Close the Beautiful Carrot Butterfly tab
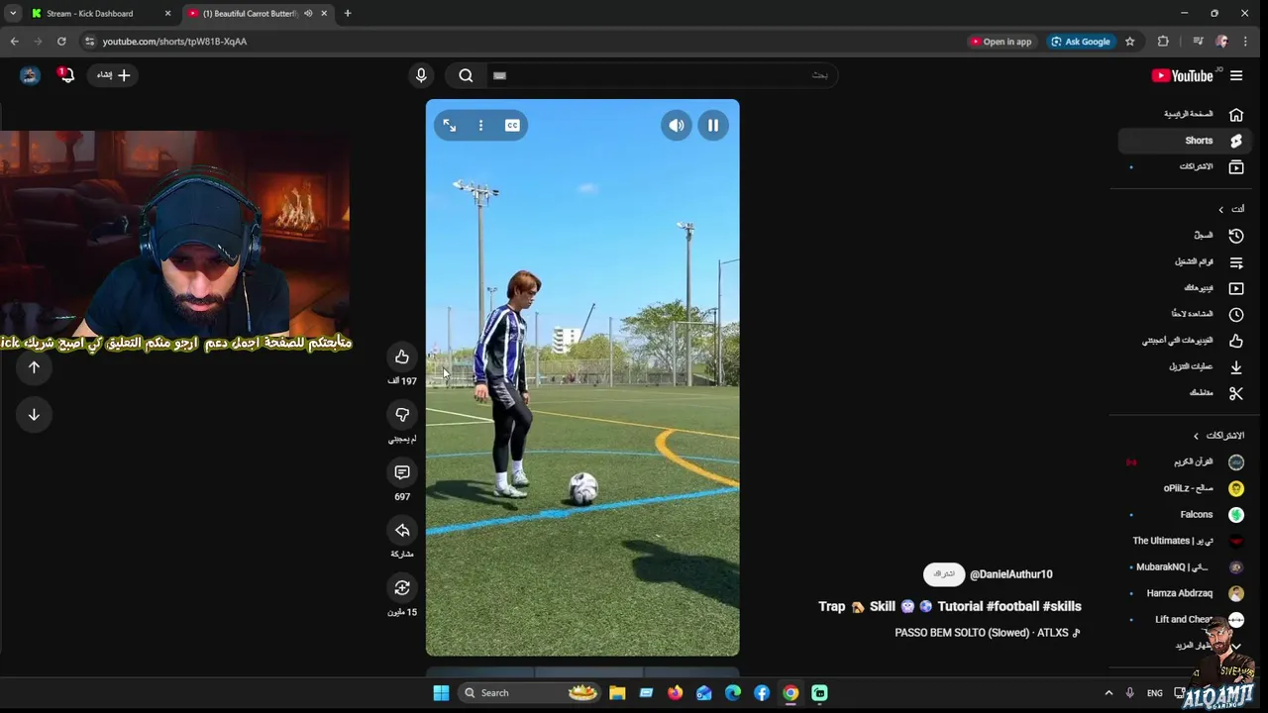Image resolution: width=1268 pixels, height=713 pixels. (x=324, y=14)
